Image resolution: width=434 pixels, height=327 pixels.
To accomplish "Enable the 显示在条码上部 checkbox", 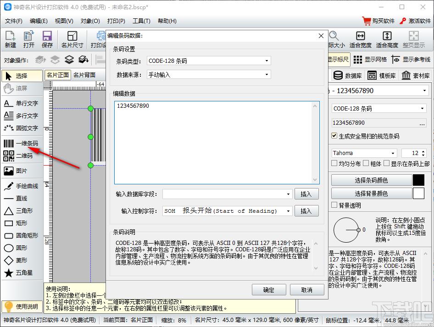I will [387, 163].
